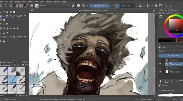Viewport: 183px width, 101px height.
Task: Select the Edit Shapes tool
Action: pos(7,12)
